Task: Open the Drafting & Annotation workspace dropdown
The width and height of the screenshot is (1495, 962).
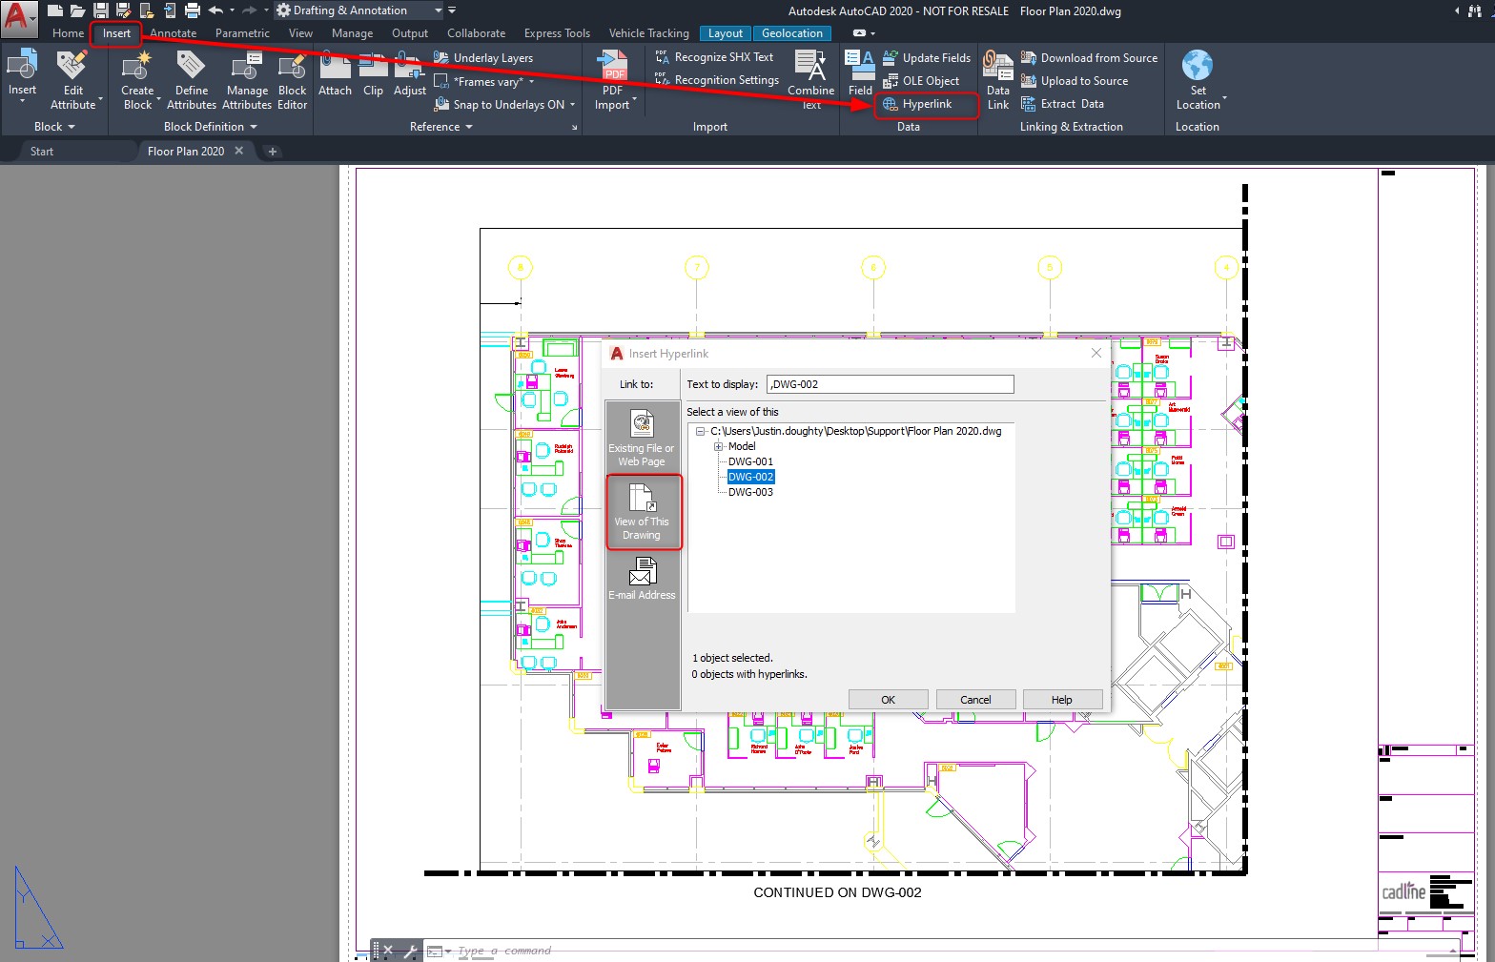Action: [359, 10]
